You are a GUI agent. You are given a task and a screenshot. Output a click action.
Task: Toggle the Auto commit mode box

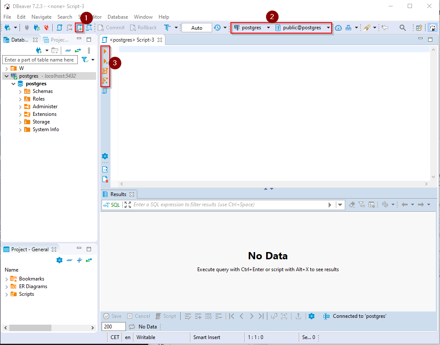coord(197,28)
